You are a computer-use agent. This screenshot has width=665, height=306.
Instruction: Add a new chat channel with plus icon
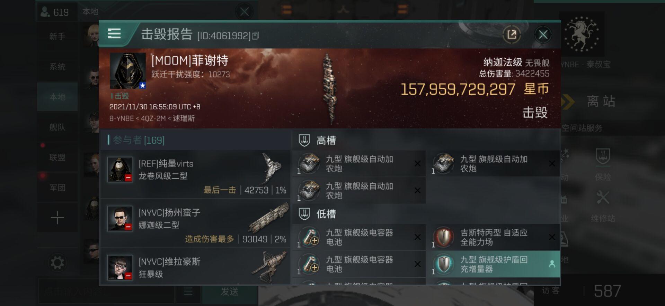[x=57, y=218]
